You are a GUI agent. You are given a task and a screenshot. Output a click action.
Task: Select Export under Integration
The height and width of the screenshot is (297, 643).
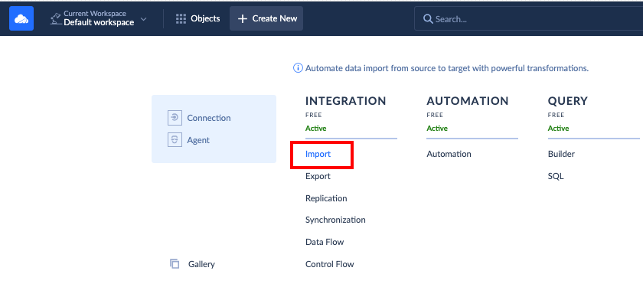coord(318,176)
